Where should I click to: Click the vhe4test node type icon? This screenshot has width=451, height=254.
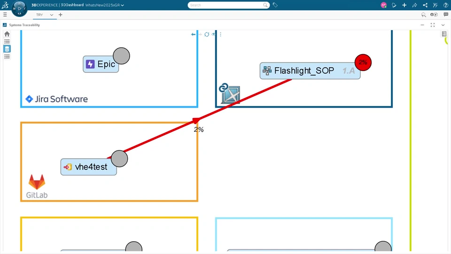click(68, 167)
